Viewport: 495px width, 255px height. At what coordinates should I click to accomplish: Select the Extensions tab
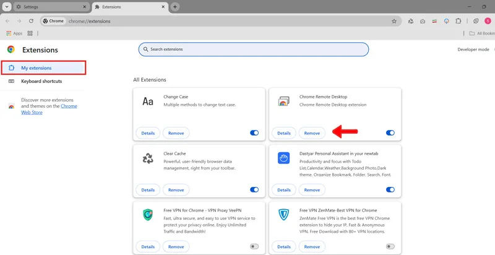pyautogui.click(x=130, y=7)
